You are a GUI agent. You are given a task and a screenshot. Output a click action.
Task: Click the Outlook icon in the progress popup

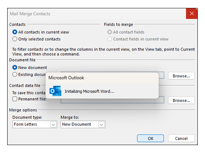coord(55,91)
